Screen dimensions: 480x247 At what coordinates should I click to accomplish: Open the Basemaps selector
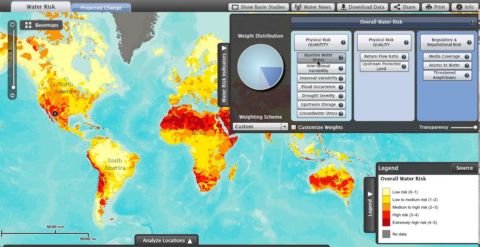click(x=41, y=25)
